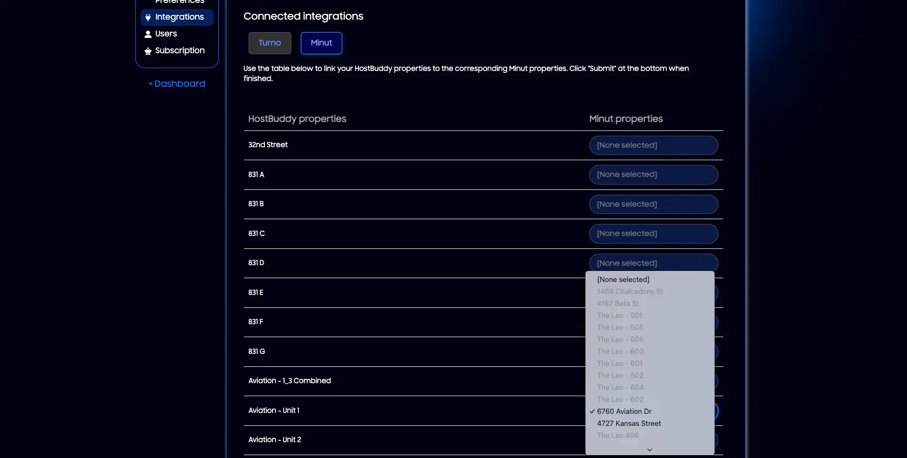This screenshot has height=458, width=907.
Task: Open Minut dropdown for 831 D
Action: pos(654,263)
